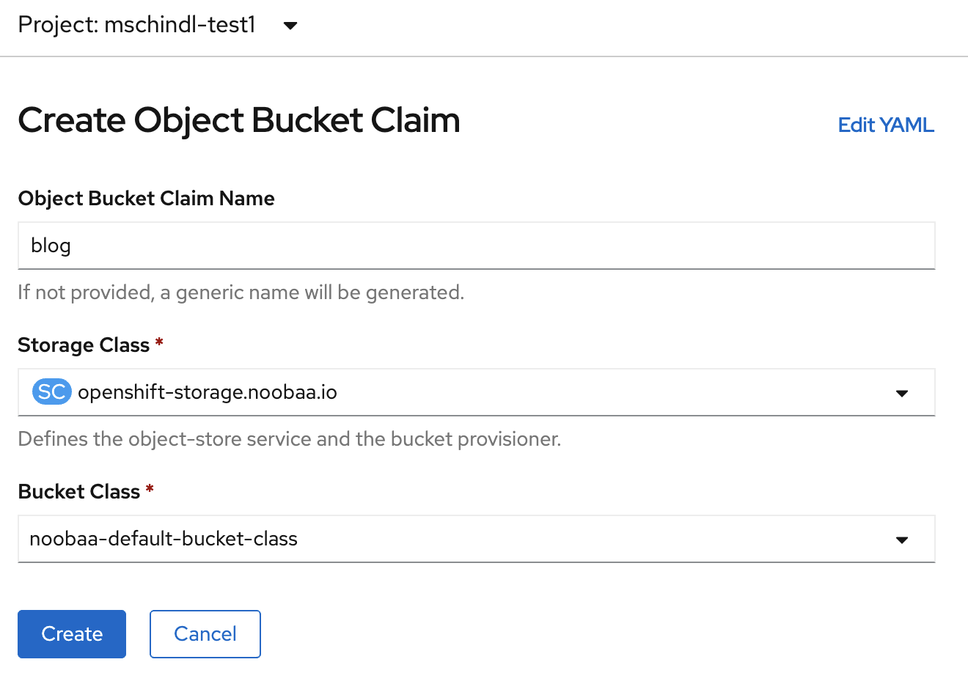
Task: Click the Bucket Class dropdown arrow
Action: (x=902, y=540)
